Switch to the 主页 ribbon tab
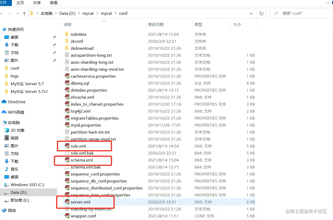This screenshot has width=333, height=220. (x=20, y=3)
